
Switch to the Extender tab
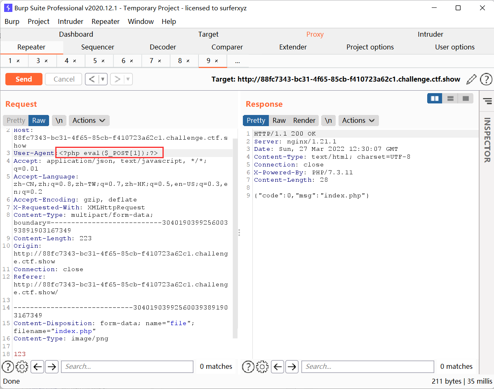[x=293, y=47]
